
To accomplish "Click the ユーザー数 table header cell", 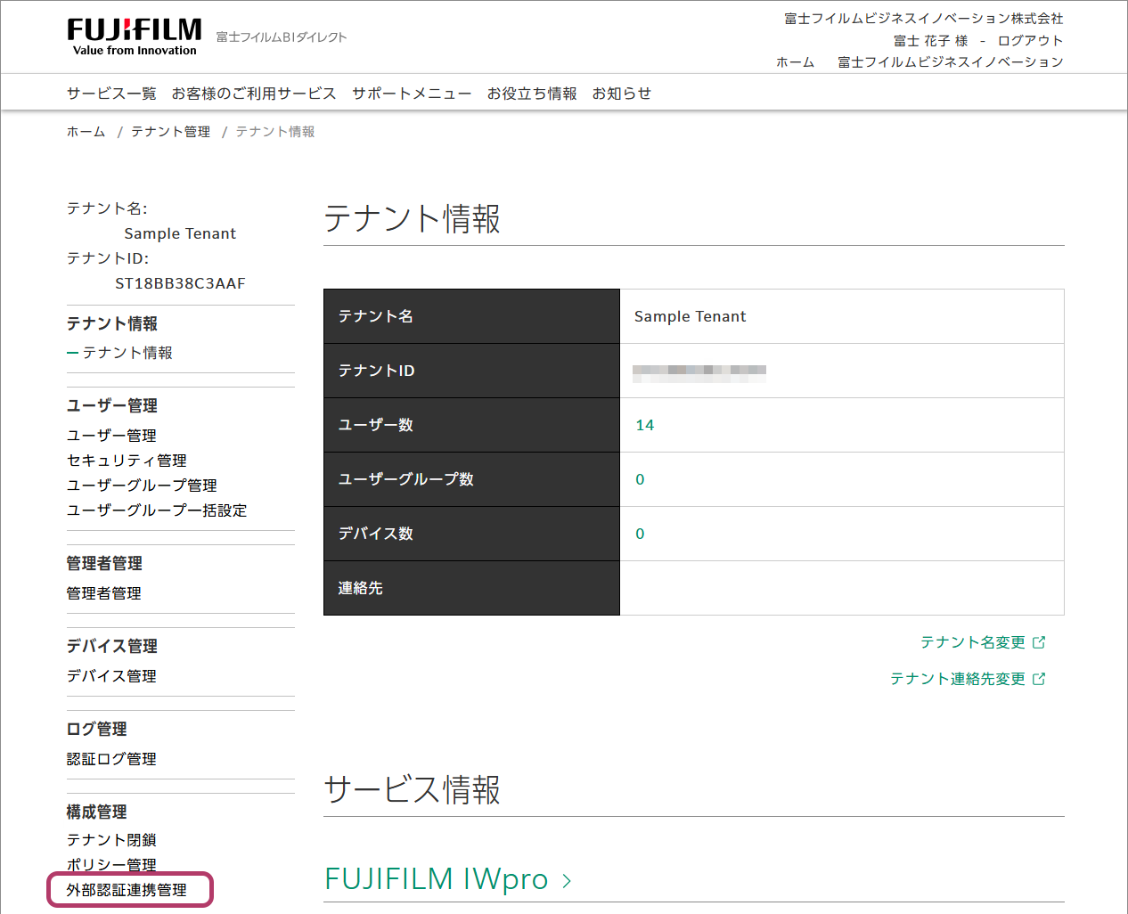I will [x=471, y=425].
